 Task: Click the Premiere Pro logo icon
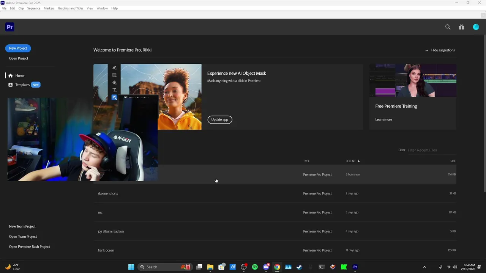(x=10, y=27)
